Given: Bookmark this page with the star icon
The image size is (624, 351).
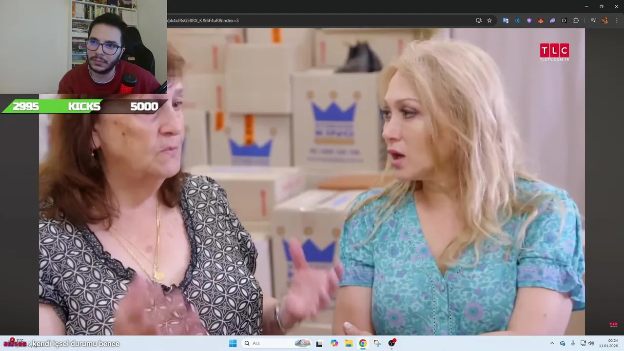Looking at the screenshot, I should click(x=489, y=20).
